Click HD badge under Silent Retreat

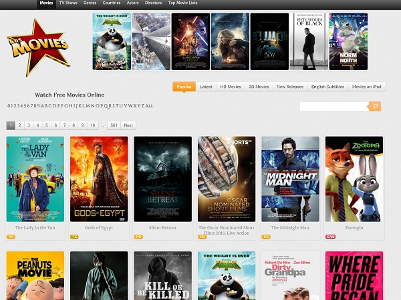138,237
